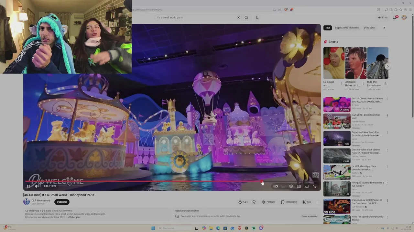Open options for Best of Classic Dance video
Image resolution: width=414 pixels, height=232 pixels.
[387, 99]
